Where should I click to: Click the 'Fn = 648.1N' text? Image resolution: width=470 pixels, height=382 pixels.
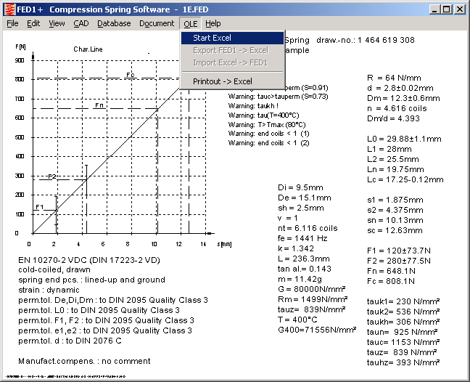click(x=391, y=272)
